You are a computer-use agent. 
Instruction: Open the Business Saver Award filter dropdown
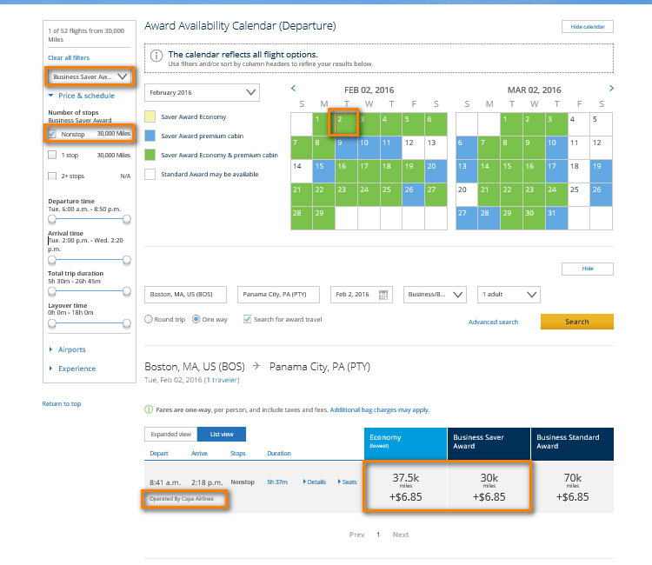click(90, 76)
